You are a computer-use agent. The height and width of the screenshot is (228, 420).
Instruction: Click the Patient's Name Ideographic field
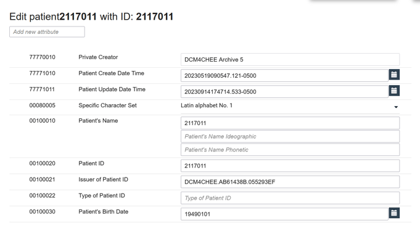[x=290, y=136]
